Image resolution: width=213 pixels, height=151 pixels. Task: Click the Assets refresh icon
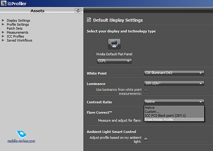tap(78, 11)
